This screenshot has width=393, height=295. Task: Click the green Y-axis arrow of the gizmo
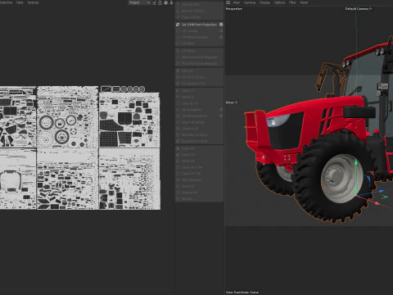coord(356,163)
